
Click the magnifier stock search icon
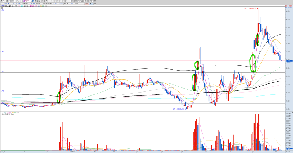pyautogui.click(x=18, y=1)
